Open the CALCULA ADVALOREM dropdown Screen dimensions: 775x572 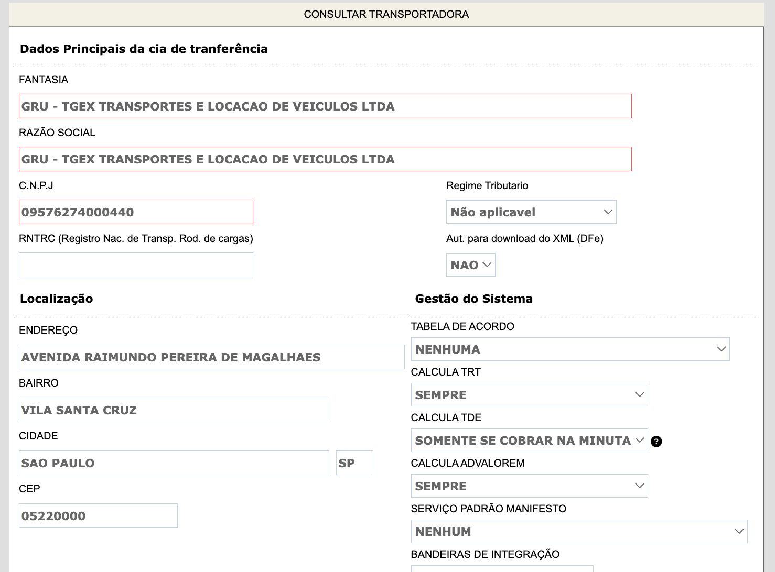529,486
